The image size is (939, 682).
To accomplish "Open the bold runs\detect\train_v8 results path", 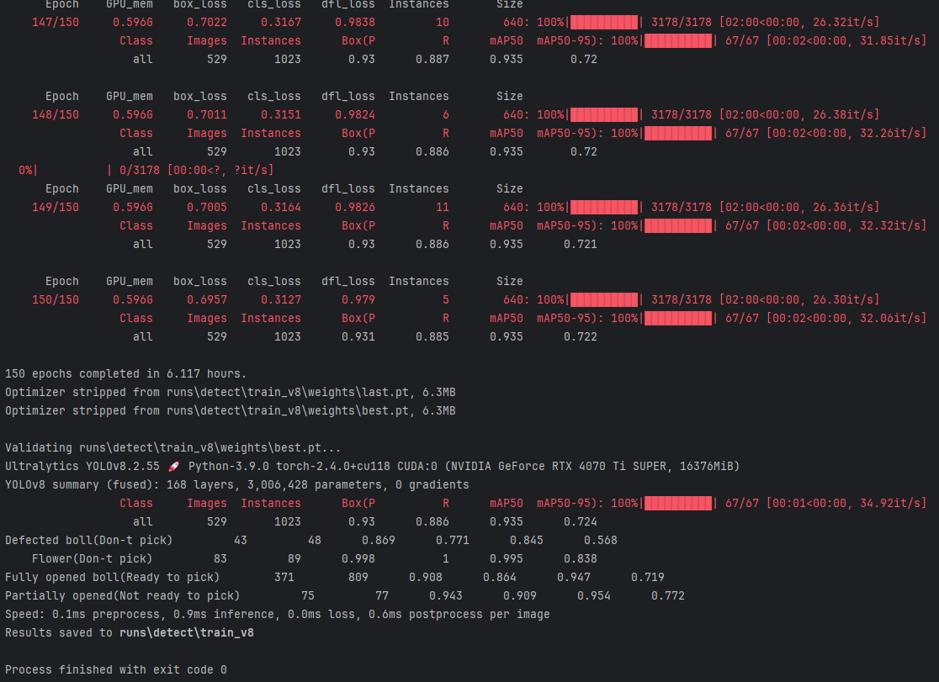I will [186, 633].
